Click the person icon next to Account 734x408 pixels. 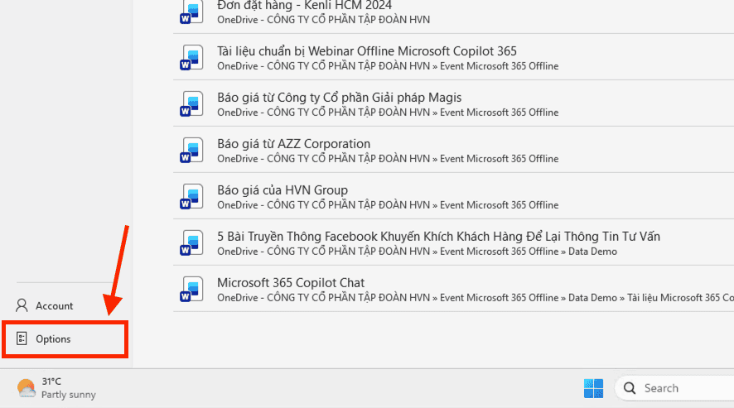pyautogui.click(x=22, y=305)
